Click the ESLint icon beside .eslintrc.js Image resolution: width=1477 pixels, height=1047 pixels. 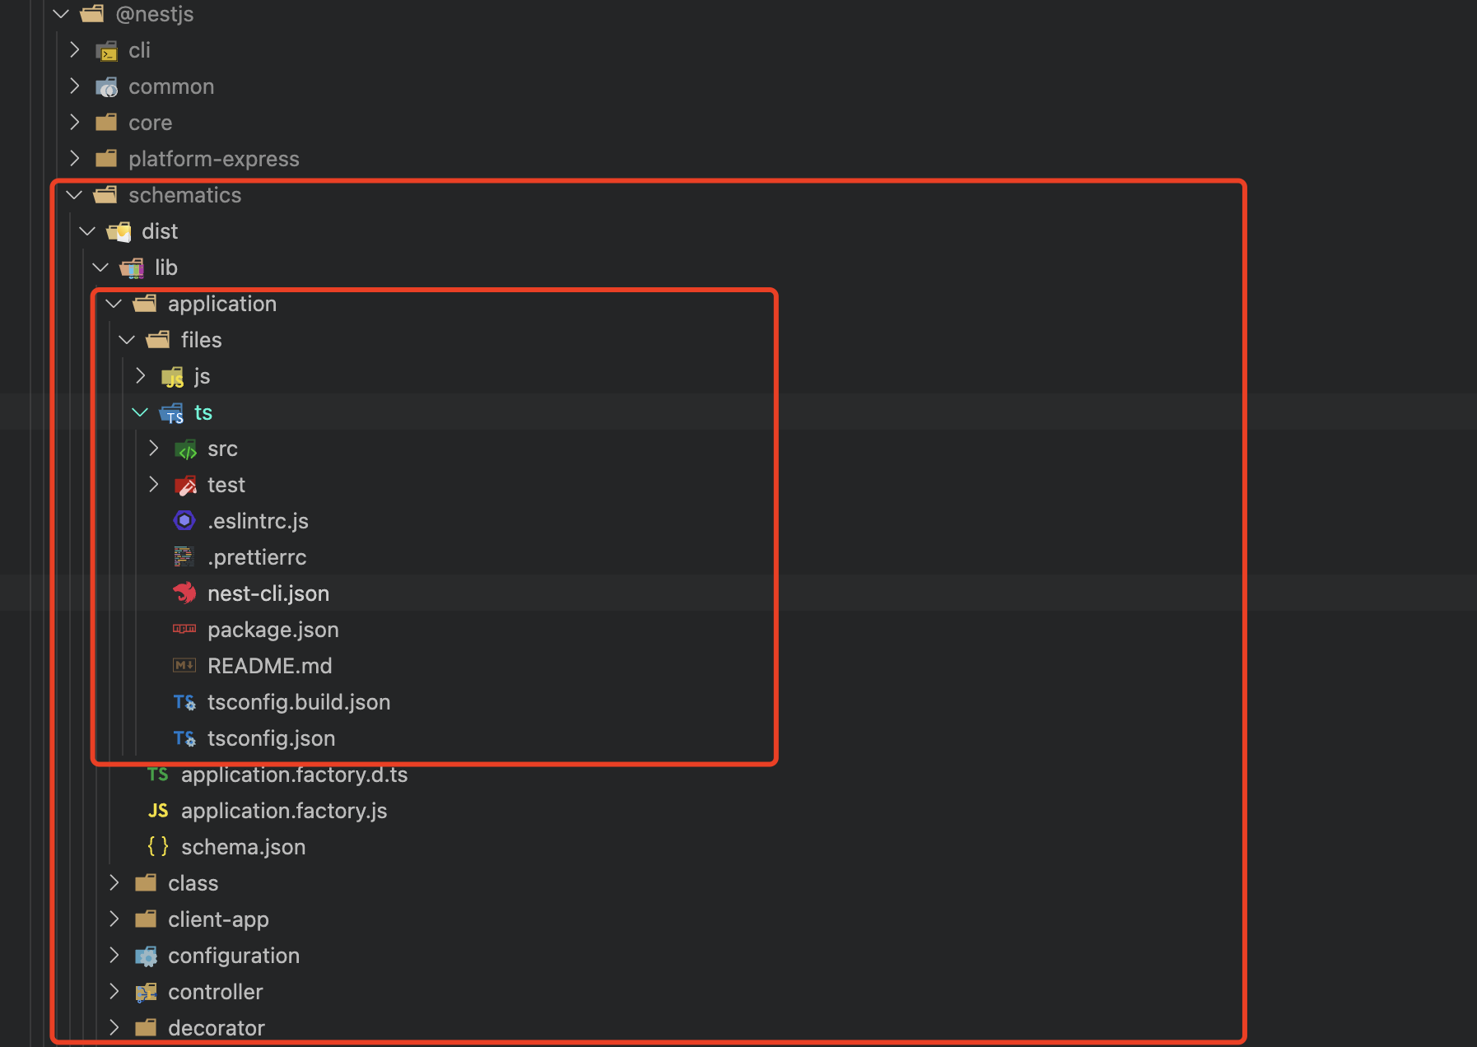point(184,520)
